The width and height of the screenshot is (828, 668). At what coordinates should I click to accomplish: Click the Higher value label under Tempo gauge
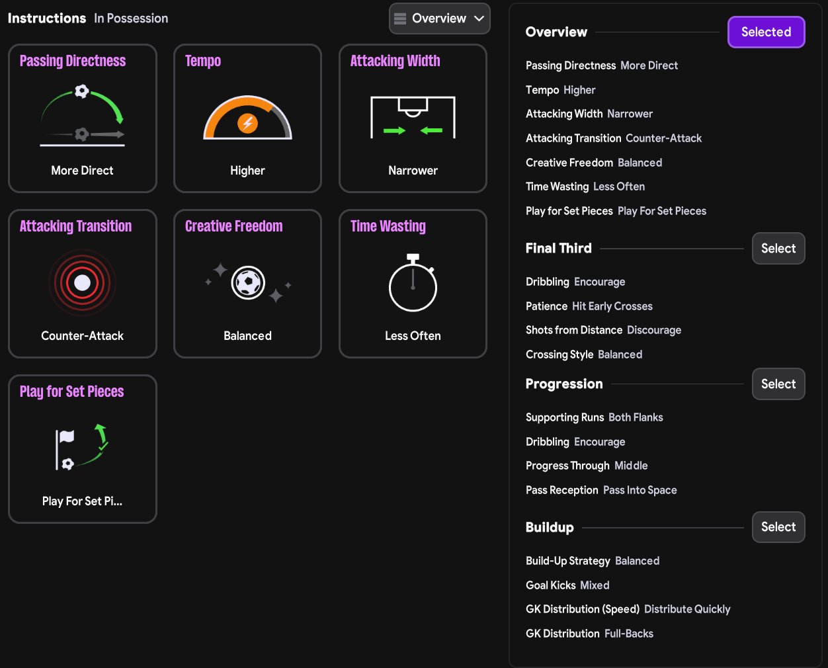(247, 171)
